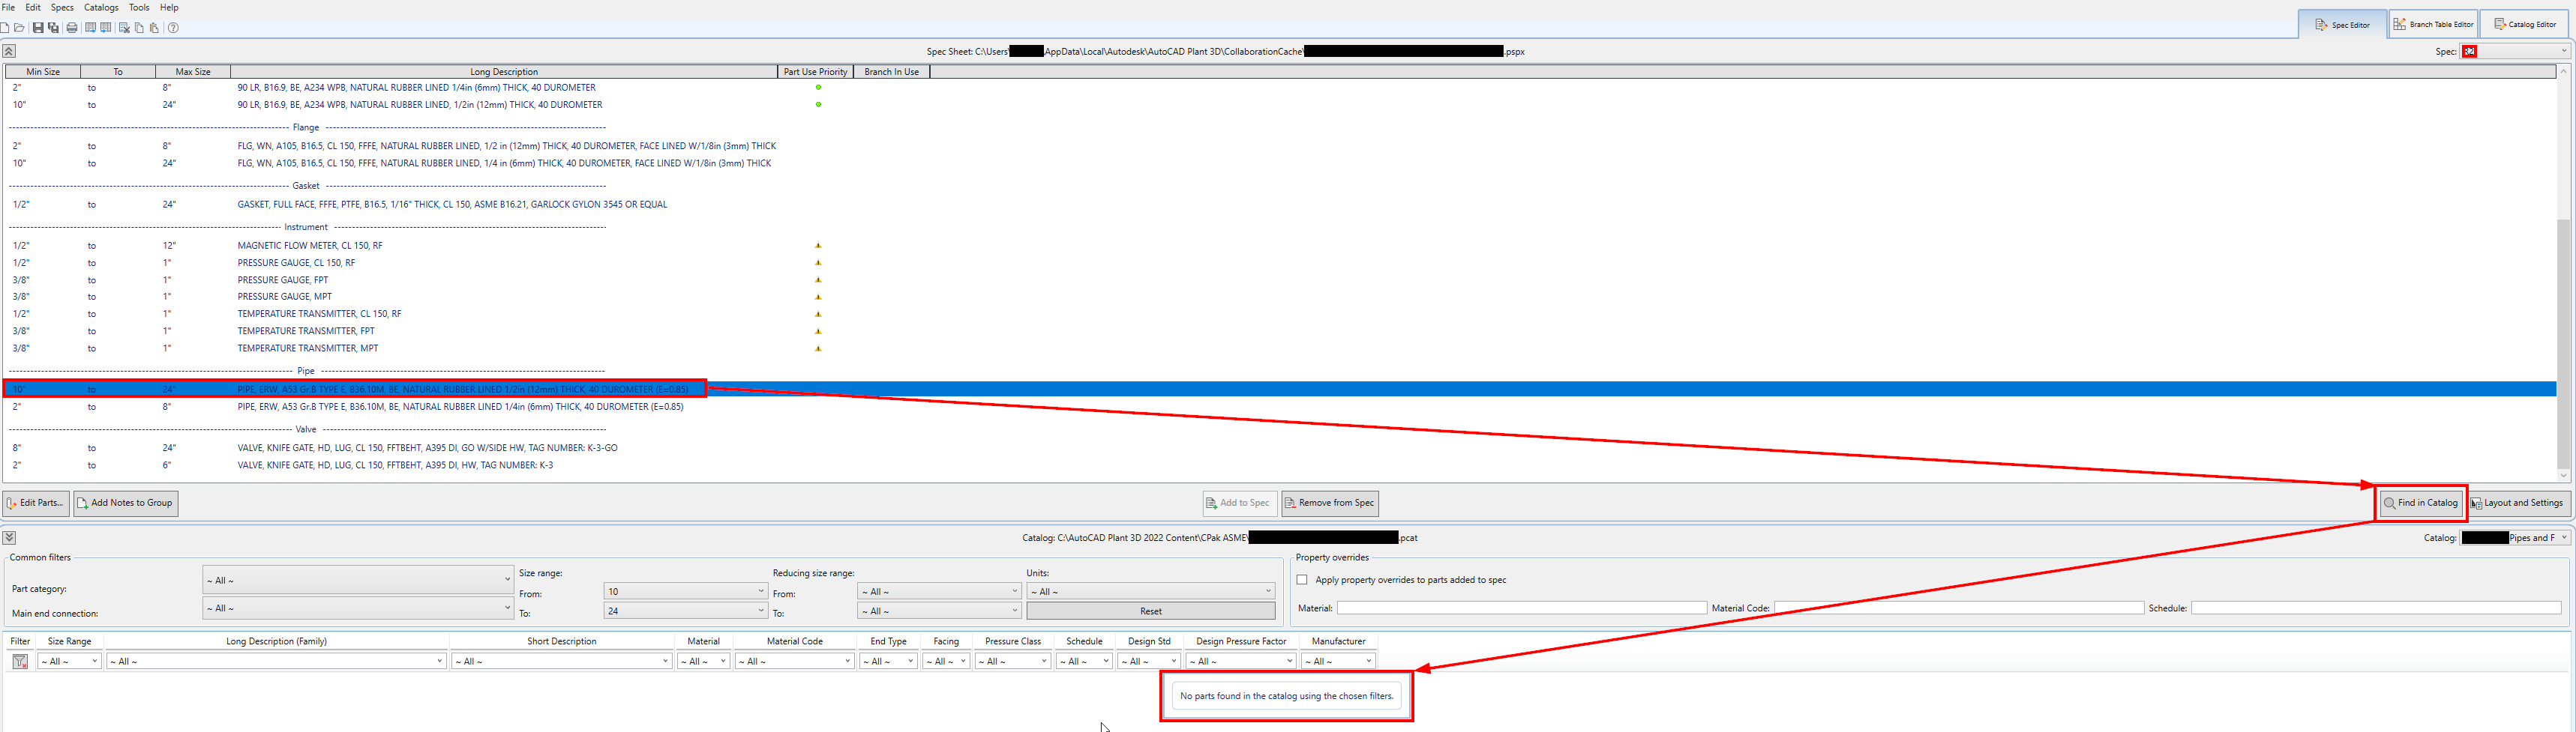Collapse the spec sheet panel with the double chevron
The height and width of the screenshot is (732, 2576).
(x=9, y=51)
